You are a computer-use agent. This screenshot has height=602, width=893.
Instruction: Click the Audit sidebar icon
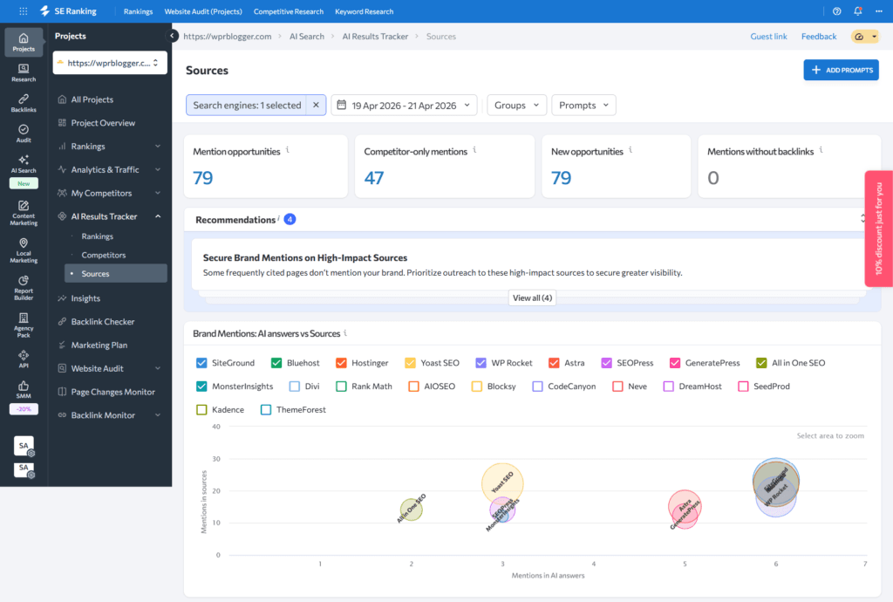pyautogui.click(x=24, y=133)
